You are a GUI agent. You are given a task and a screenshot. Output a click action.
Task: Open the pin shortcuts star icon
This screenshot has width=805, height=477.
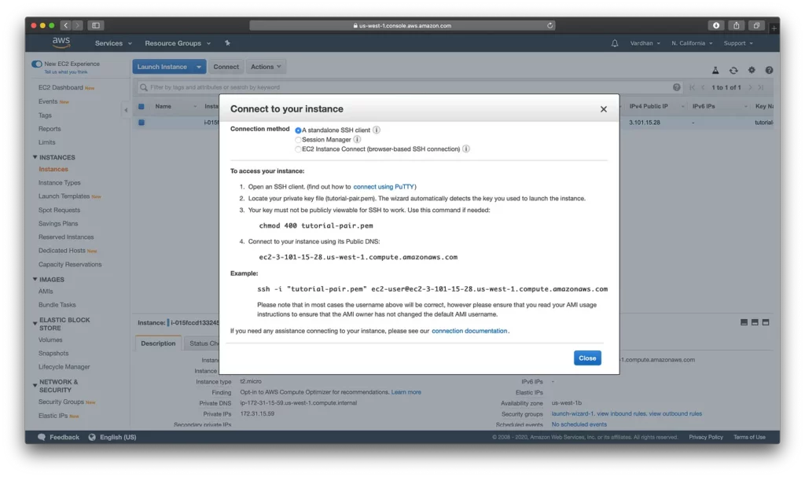pyautogui.click(x=227, y=43)
